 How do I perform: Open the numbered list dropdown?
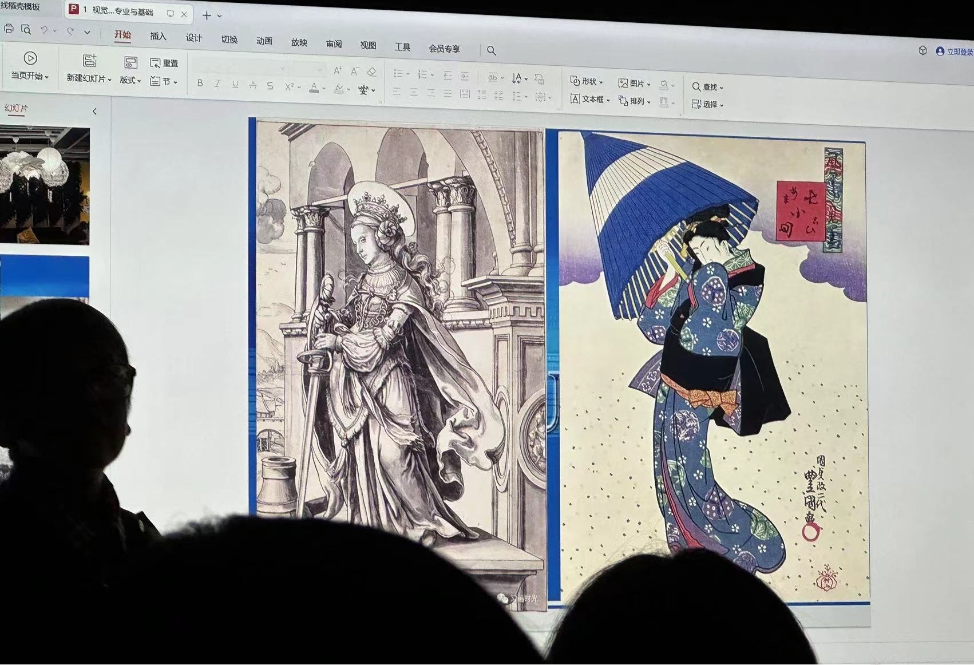[x=432, y=74]
